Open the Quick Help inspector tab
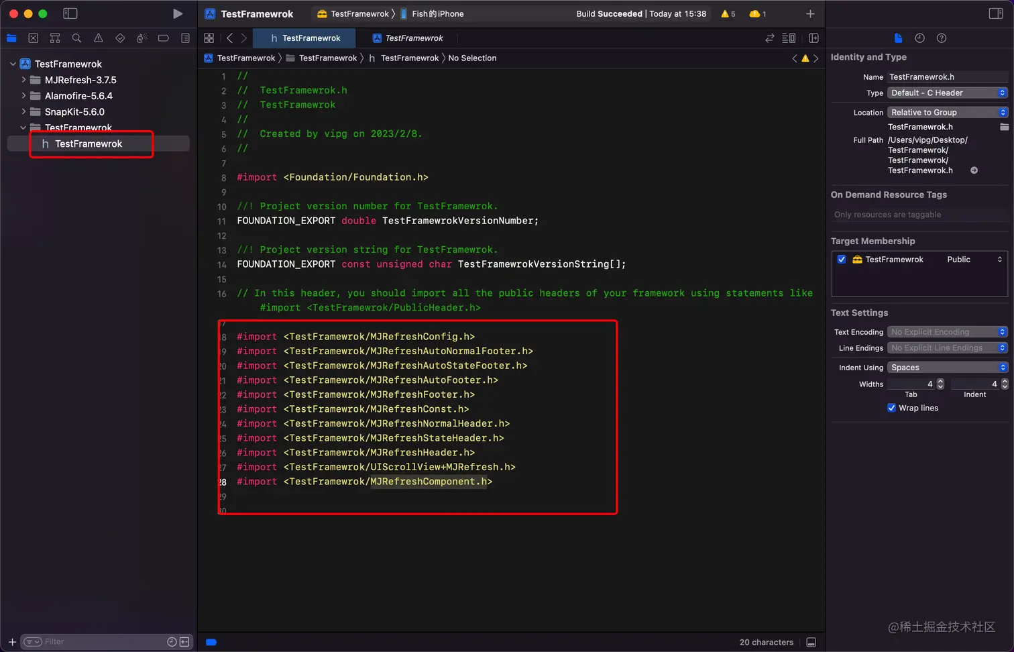The height and width of the screenshot is (652, 1014). click(942, 38)
